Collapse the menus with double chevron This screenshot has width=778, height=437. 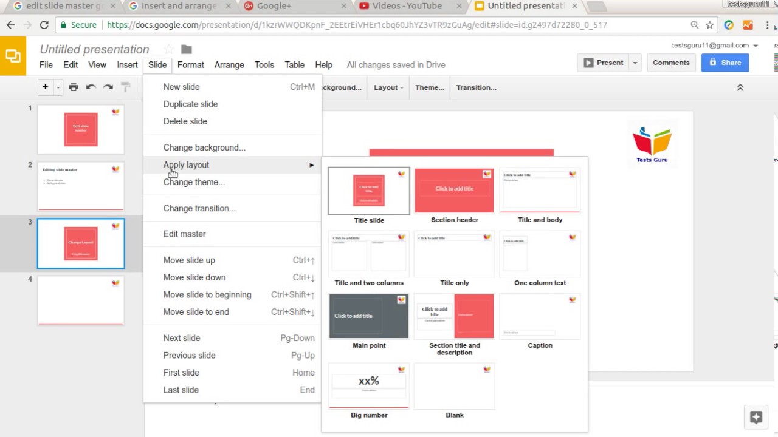tap(740, 87)
